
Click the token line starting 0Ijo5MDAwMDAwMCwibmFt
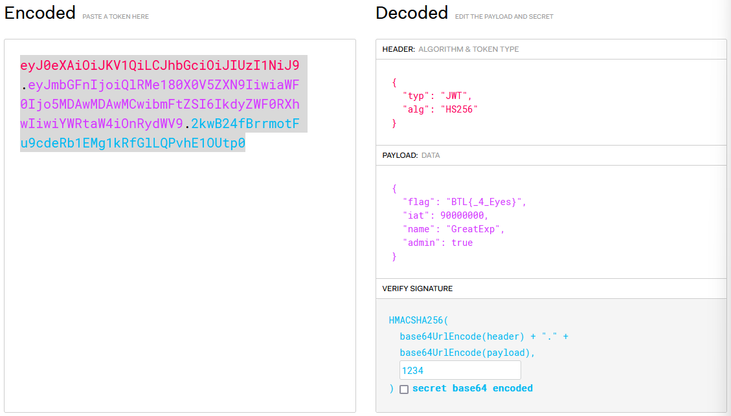coord(160,104)
